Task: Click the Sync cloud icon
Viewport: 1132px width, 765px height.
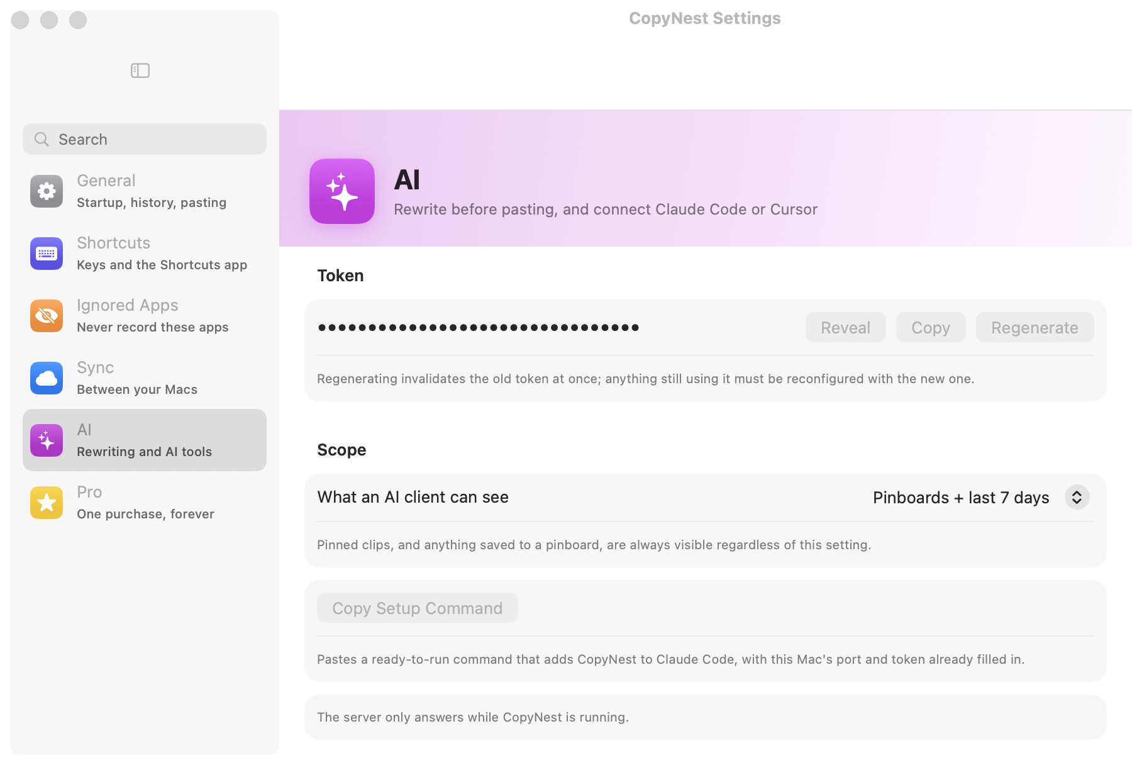Action: click(47, 378)
